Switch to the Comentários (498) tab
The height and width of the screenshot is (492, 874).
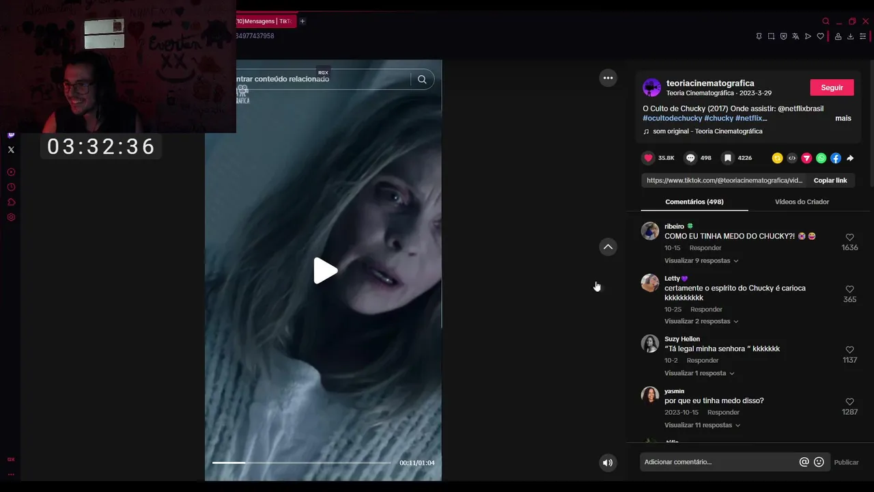pyautogui.click(x=694, y=202)
